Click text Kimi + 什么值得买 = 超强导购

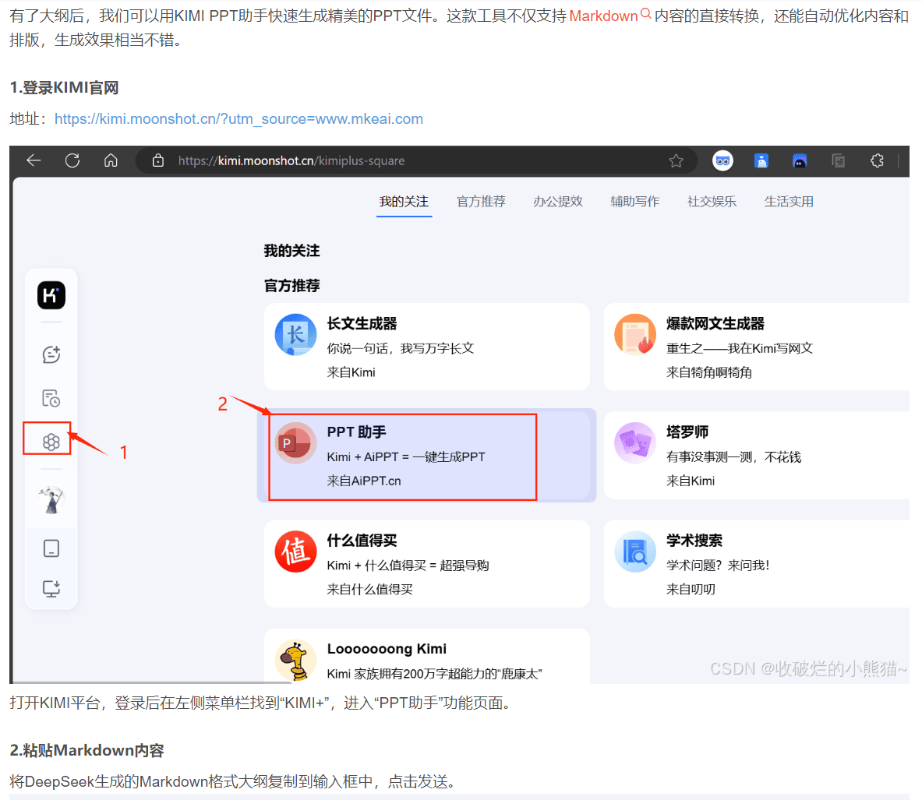pos(408,566)
